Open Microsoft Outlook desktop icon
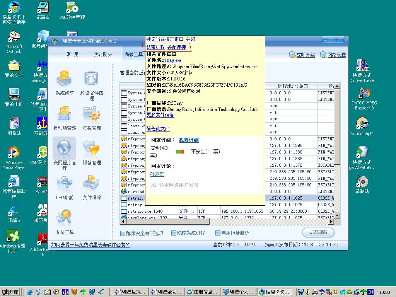The height and width of the screenshot is (297, 396). (x=14, y=37)
